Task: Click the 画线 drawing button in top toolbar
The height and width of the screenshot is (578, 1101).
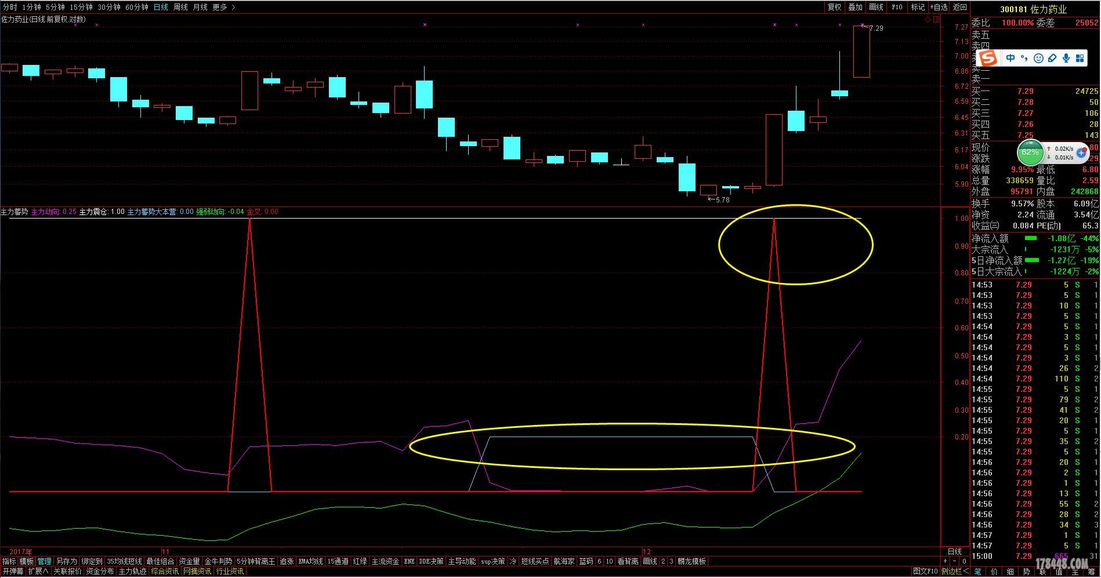Action: pos(876,7)
